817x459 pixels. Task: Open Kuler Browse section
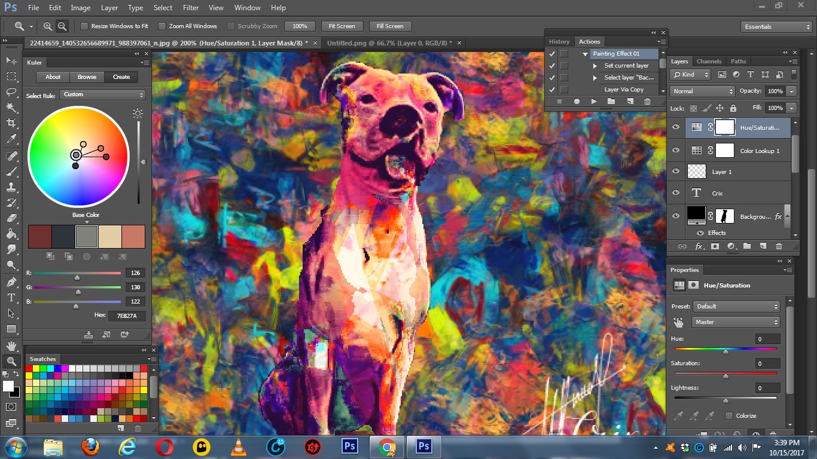pyautogui.click(x=87, y=76)
